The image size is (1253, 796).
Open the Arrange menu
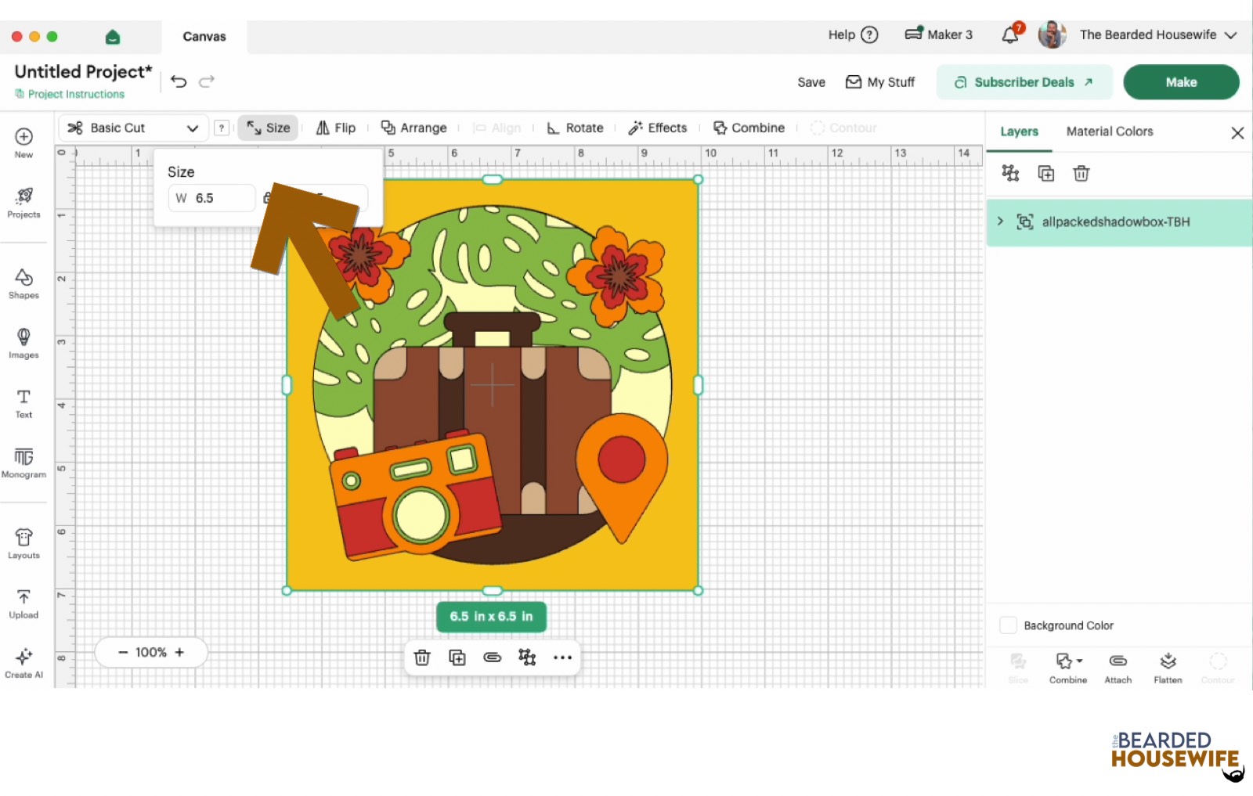click(x=413, y=128)
